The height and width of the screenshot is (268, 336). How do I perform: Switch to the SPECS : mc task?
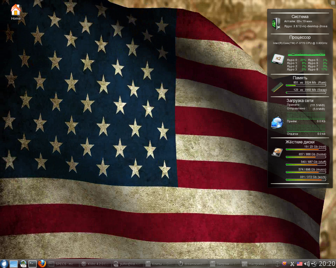[x=64, y=264]
